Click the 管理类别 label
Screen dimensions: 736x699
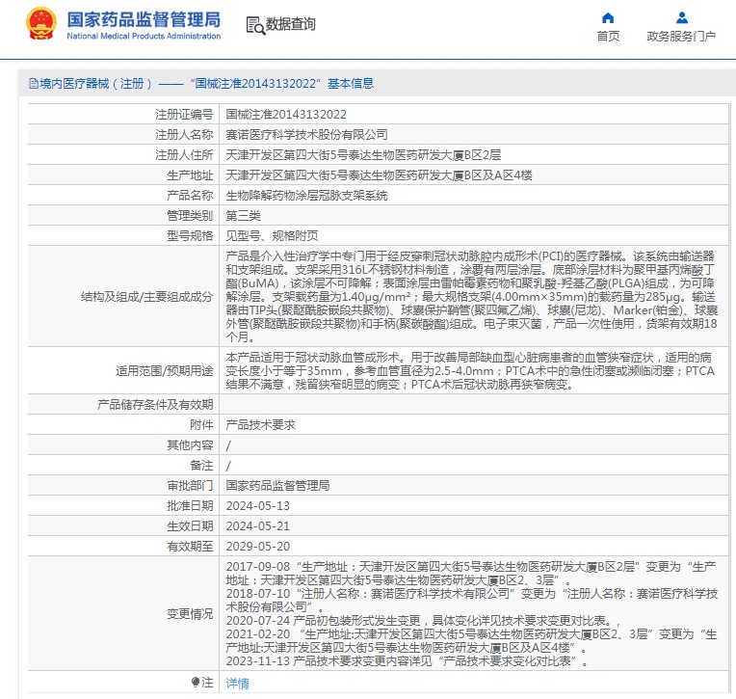[190, 216]
